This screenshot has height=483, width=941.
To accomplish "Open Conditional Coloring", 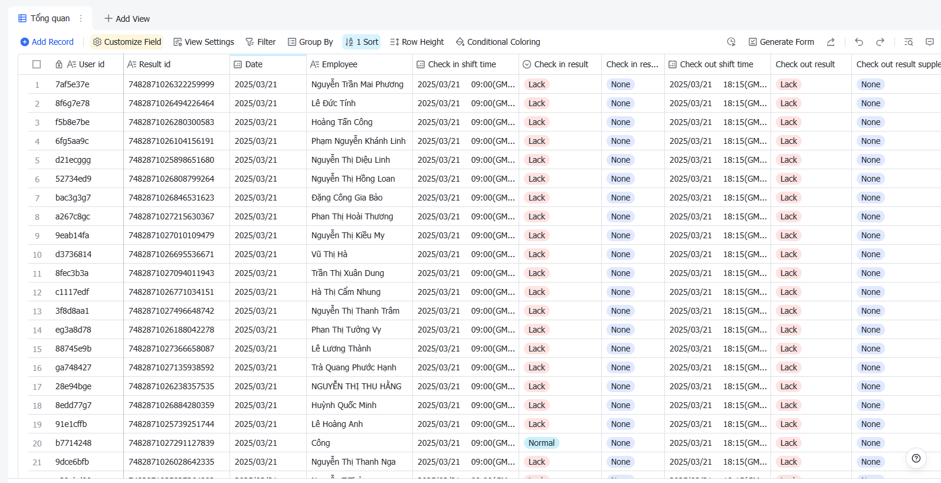I will pyautogui.click(x=498, y=42).
